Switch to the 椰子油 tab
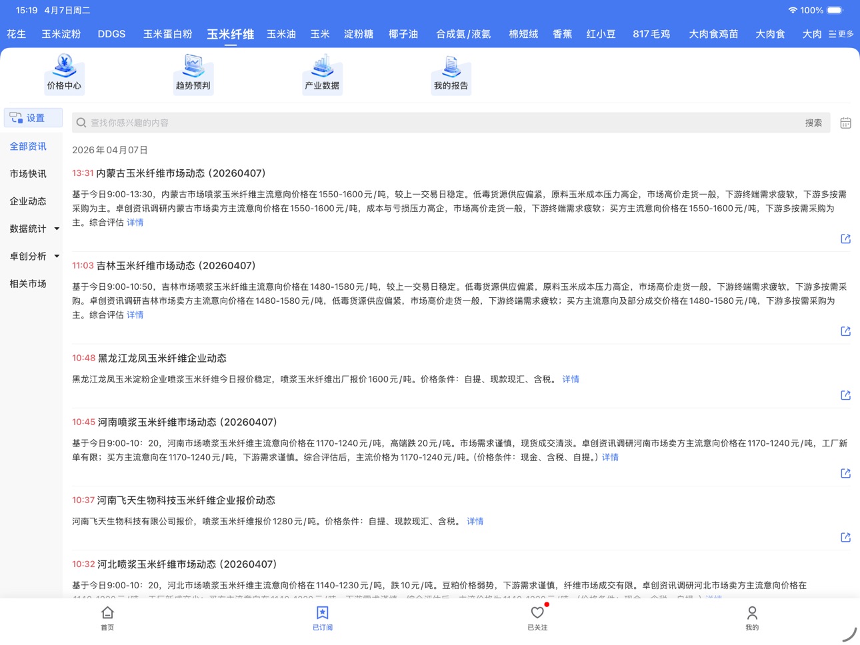The height and width of the screenshot is (645, 860). (403, 34)
